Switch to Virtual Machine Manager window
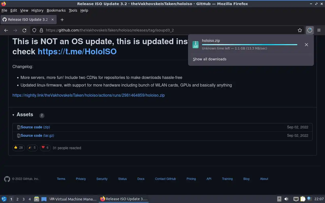Image resolution: width=325 pixels, height=203 pixels. (73, 199)
